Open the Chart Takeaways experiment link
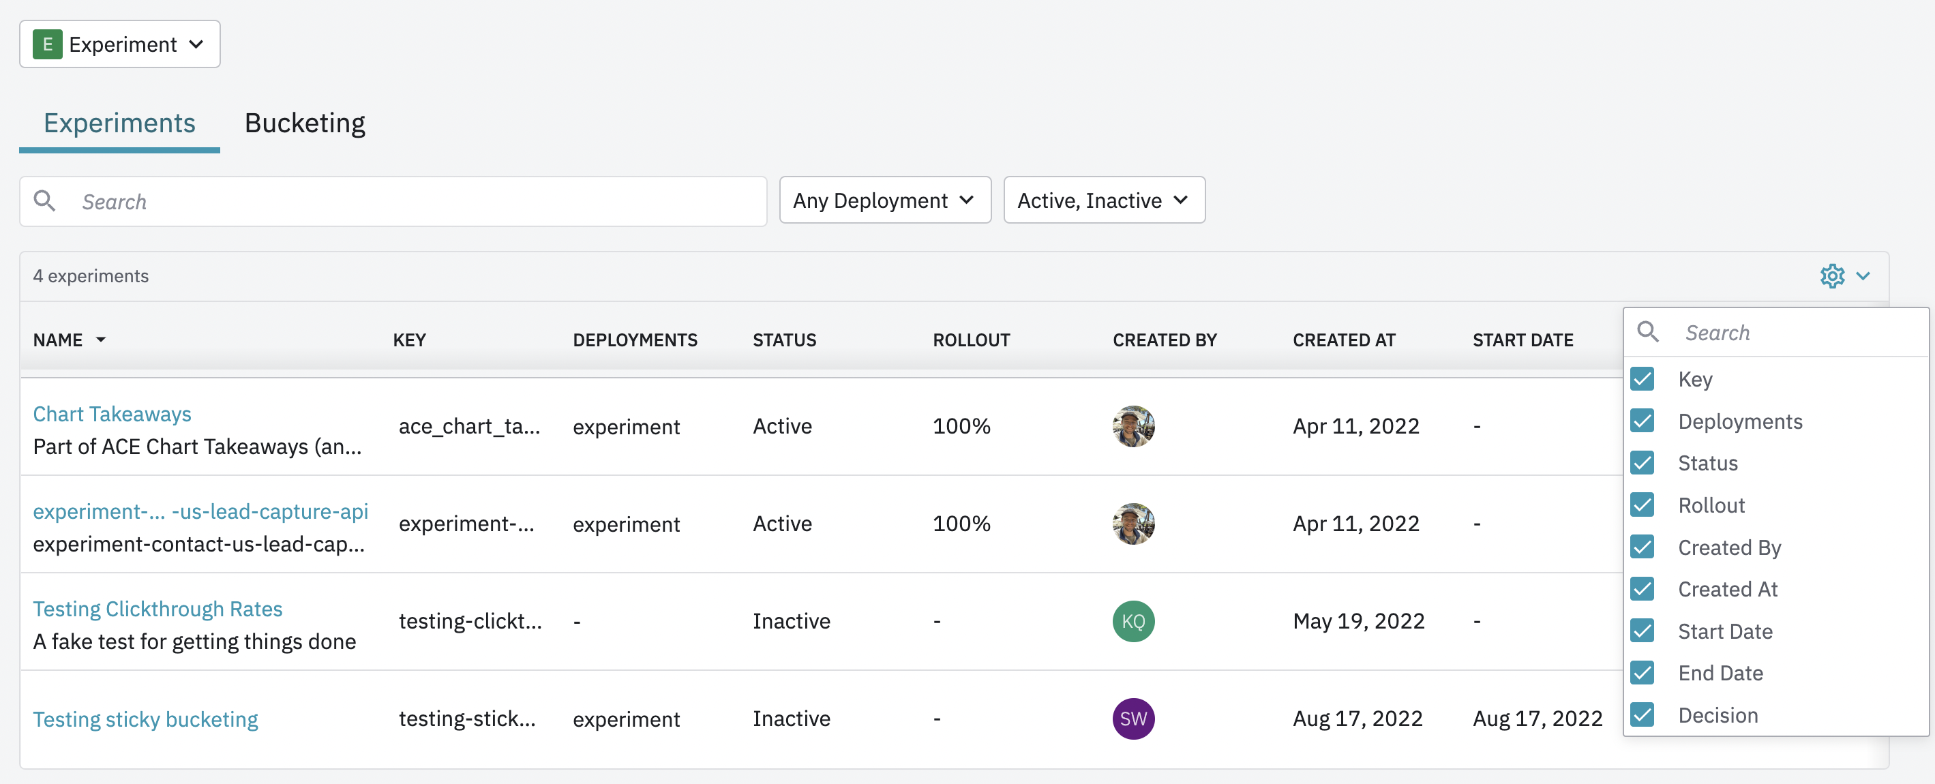1935x784 pixels. [112, 414]
